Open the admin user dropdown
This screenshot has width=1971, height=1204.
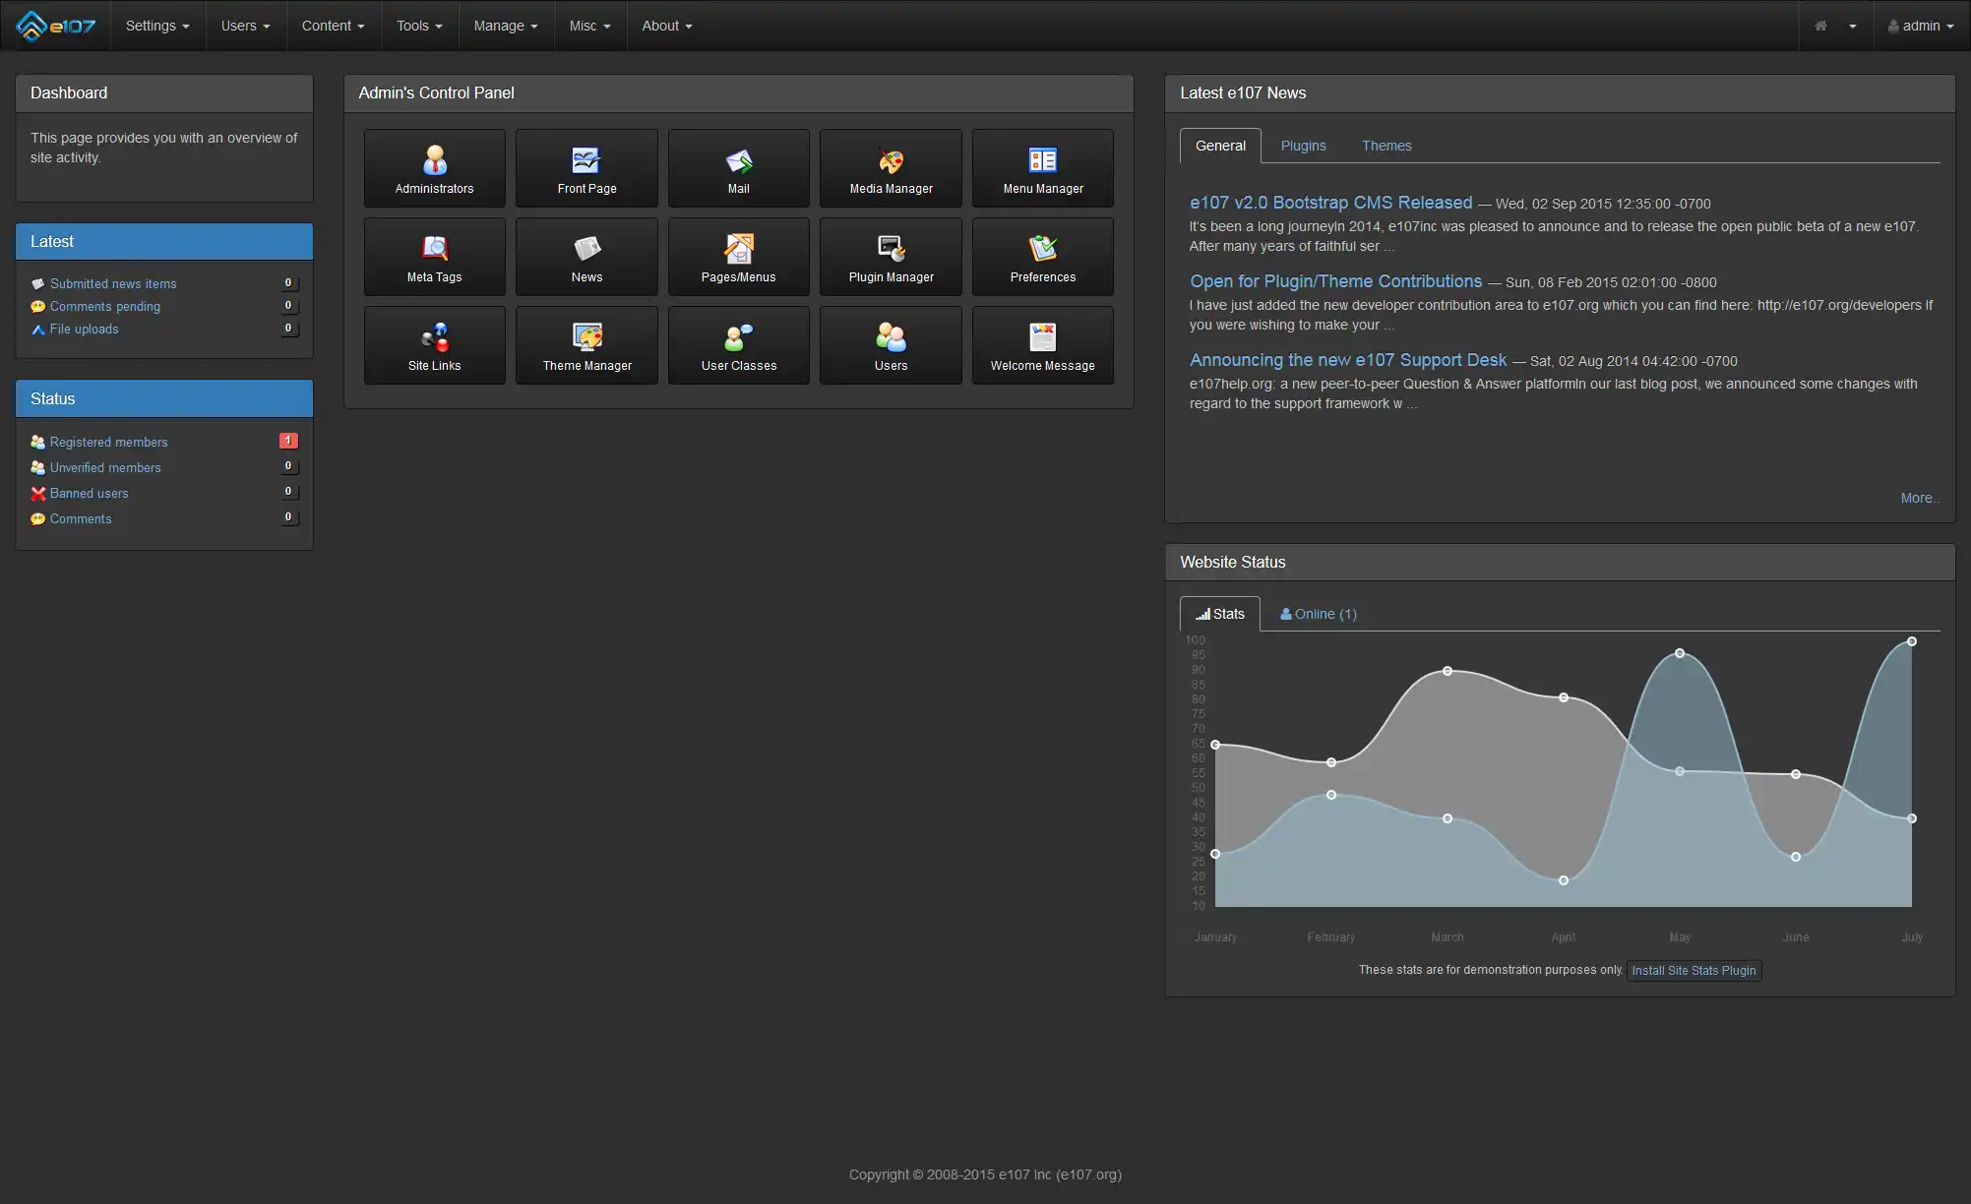(1921, 26)
